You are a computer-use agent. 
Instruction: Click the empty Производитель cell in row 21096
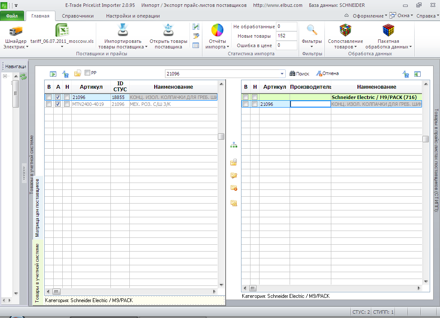click(x=310, y=104)
